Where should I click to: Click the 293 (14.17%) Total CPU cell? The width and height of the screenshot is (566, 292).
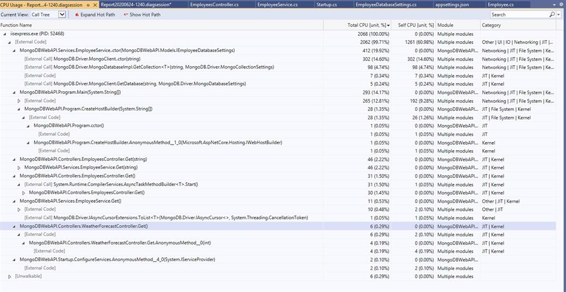(376, 92)
